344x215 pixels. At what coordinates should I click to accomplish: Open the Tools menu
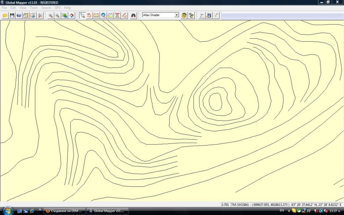(x=34, y=8)
